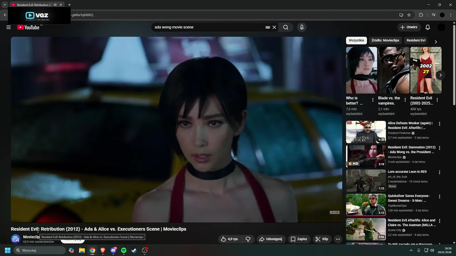Open the 'Scene City' channel name
Screen dimensions: 456x256
(x=394, y=230)
